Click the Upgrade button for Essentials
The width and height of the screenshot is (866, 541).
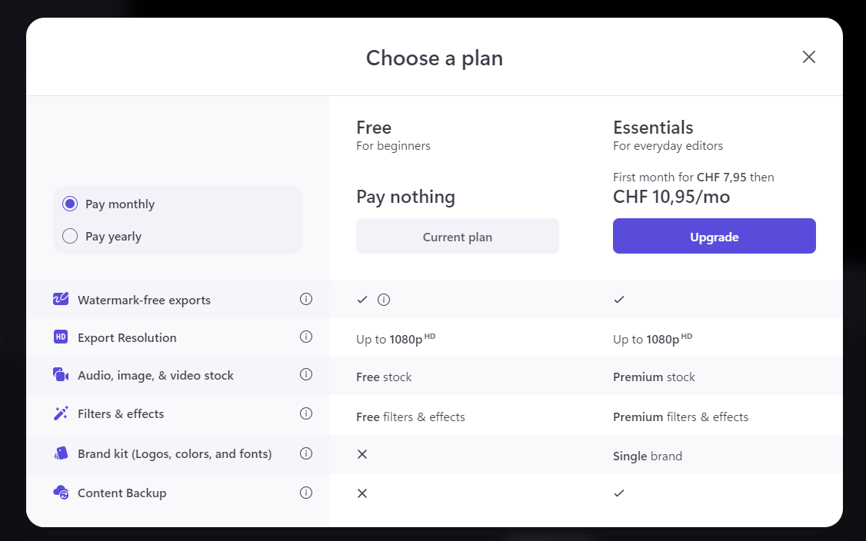click(714, 236)
